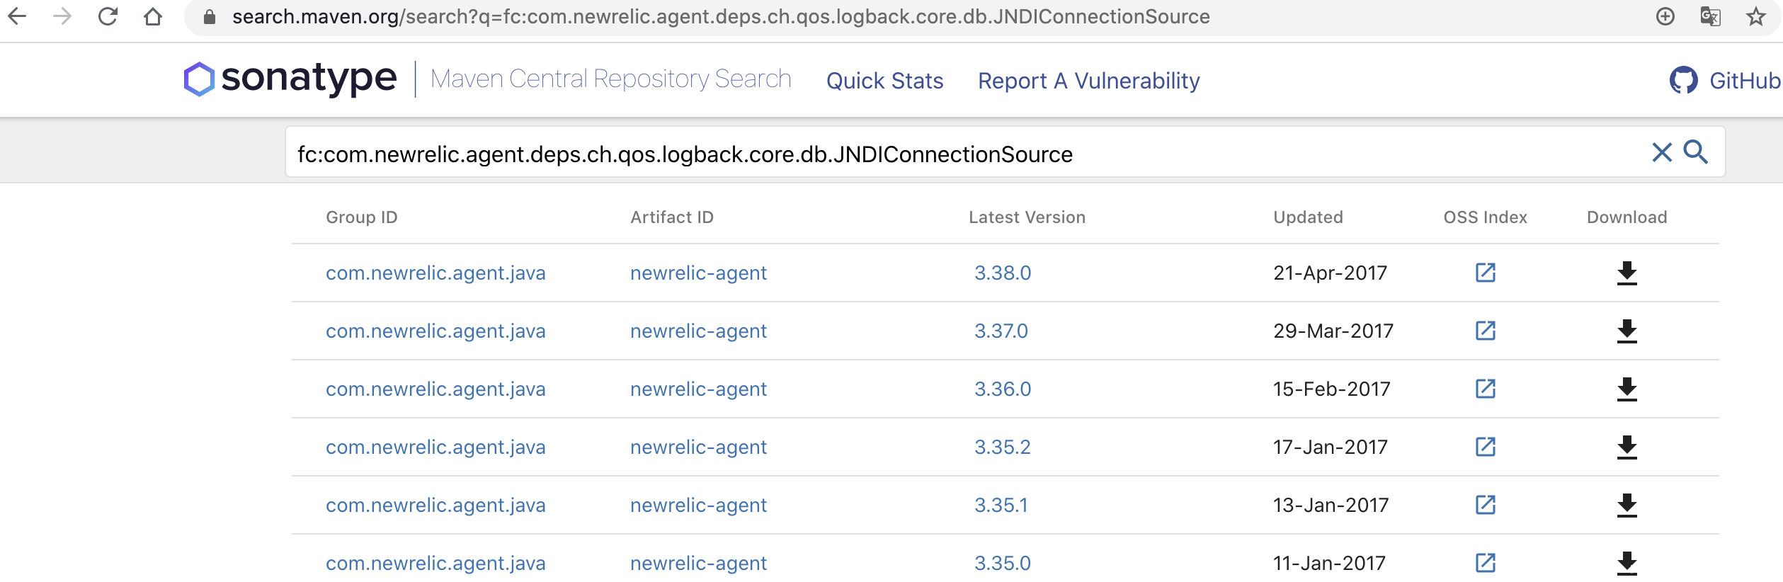Image resolution: width=1783 pixels, height=582 pixels.
Task: Download newrelic-agent version 3.35.1
Action: (1627, 505)
